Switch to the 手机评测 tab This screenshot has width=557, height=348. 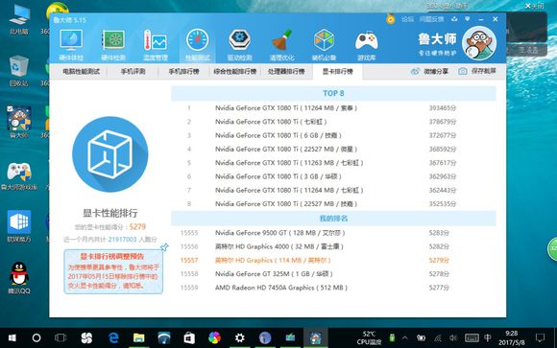click(x=133, y=72)
